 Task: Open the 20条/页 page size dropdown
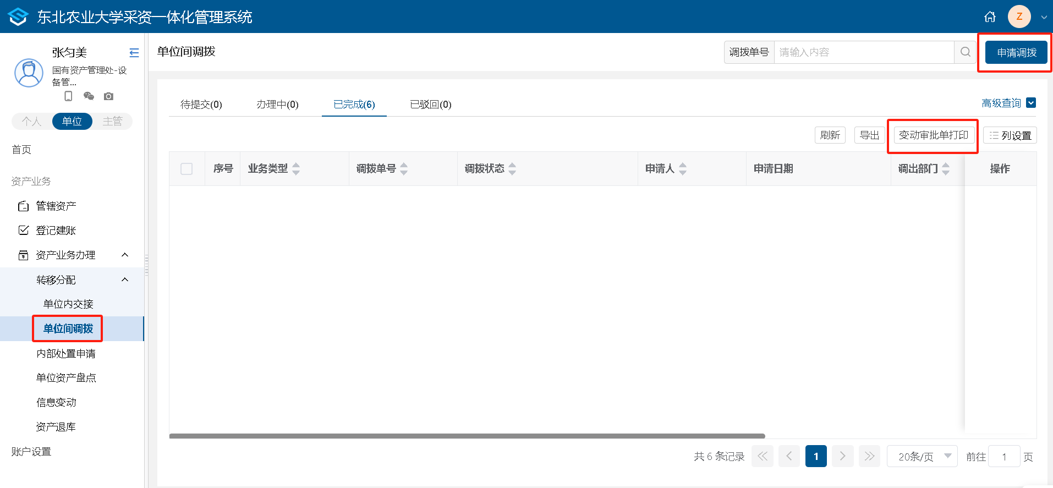922,456
